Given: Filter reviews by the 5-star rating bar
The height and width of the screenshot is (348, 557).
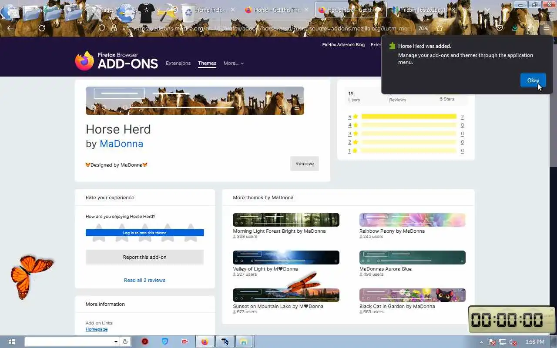Looking at the screenshot, I should [x=409, y=117].
